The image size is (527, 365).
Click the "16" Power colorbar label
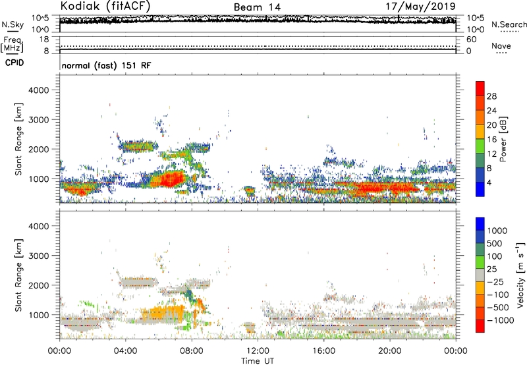click(x=491, y=140)
